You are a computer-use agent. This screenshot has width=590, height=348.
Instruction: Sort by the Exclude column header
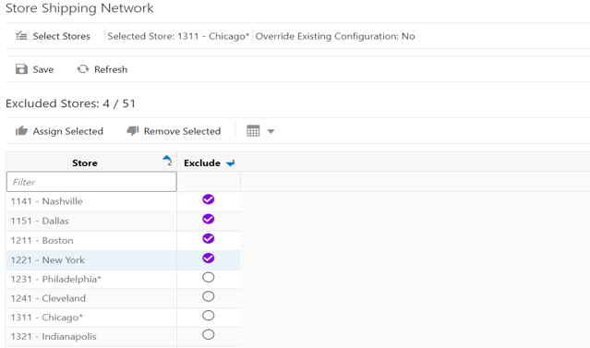coord(202,162)
